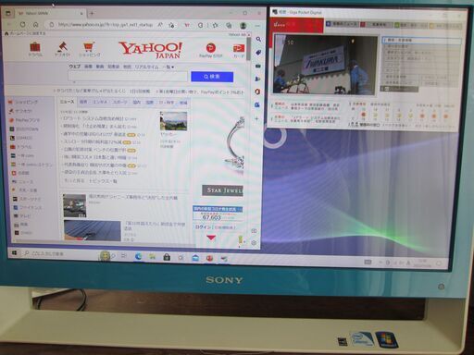This screenshot has height=355, width=474.
Task: Go to the Edge home page button
Action: point(36,24)
